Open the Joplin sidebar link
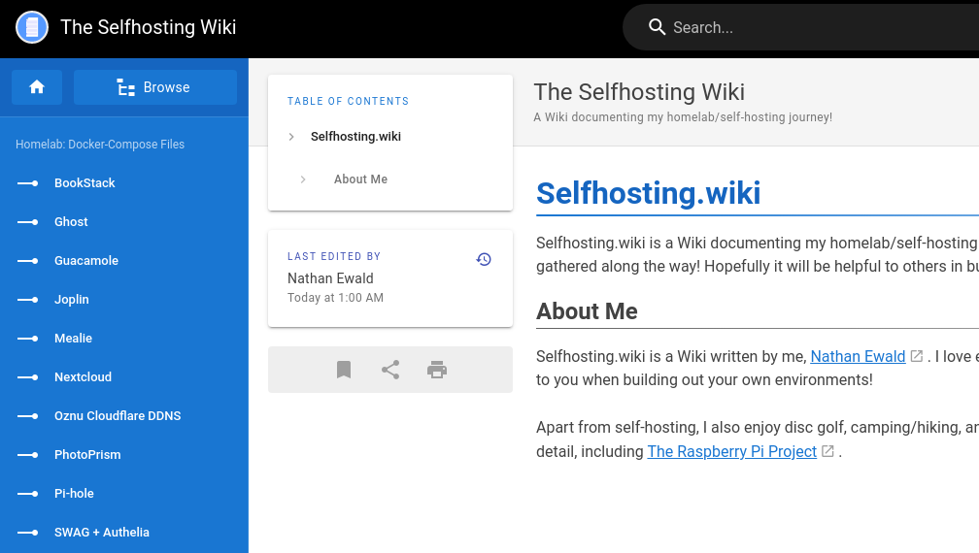Viewport: 979px width, 553px height. click(x=72, y=299)
